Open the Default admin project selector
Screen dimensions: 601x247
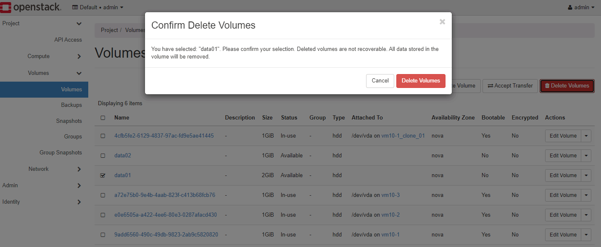(x=98, y=8)
